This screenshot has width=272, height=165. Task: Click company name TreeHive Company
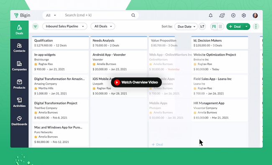point(46,108)
